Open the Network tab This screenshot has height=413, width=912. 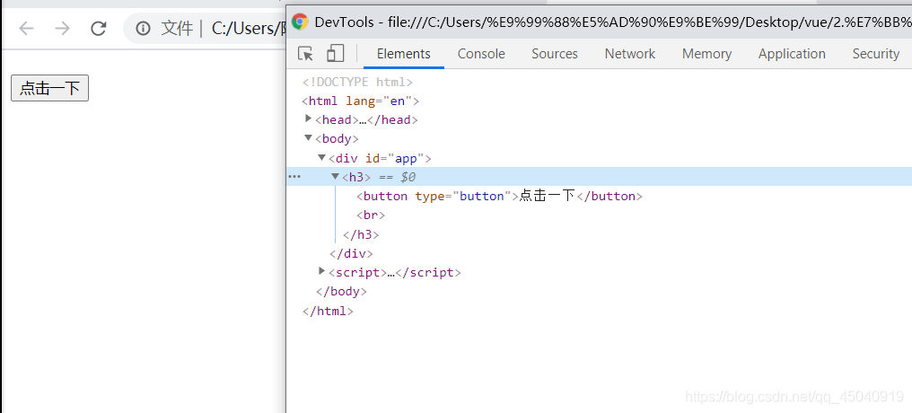(x=630, y=54)
